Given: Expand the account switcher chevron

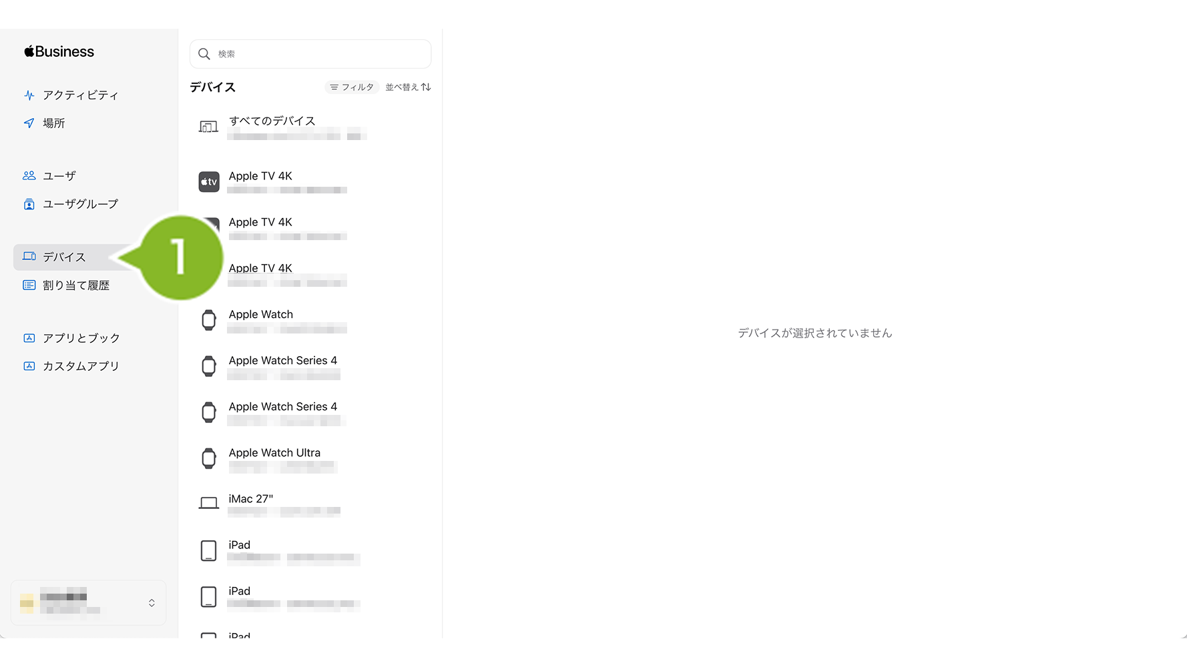Looking at the screenshot, I should 152,603.
